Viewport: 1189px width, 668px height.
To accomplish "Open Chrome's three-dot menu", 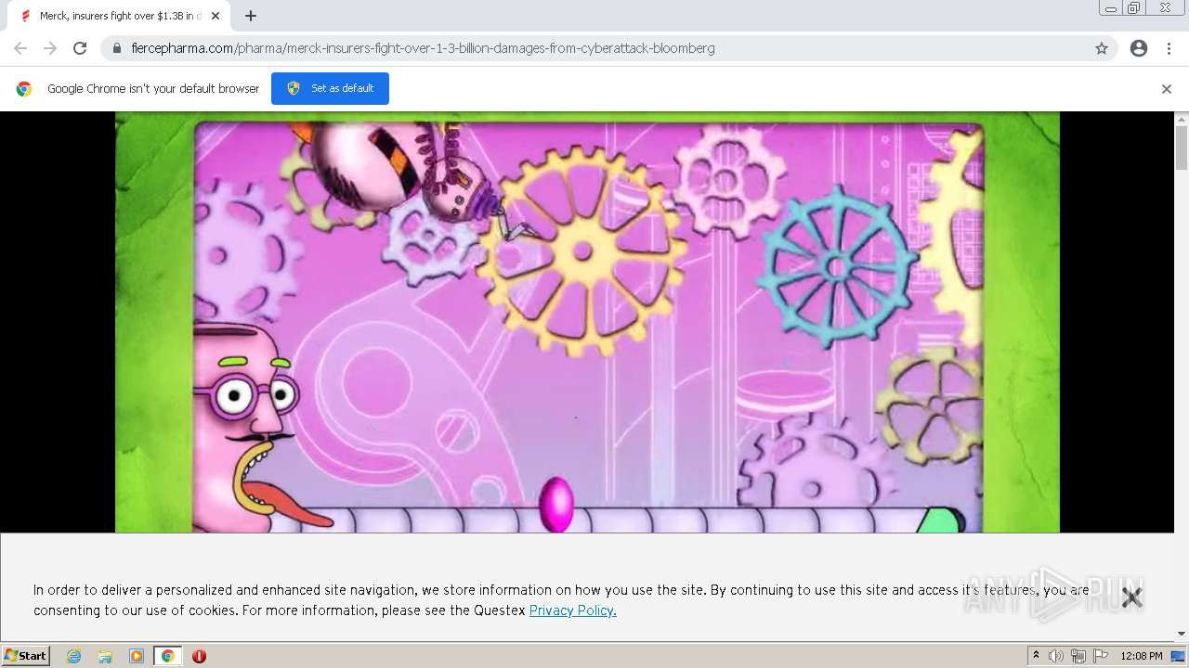I will pos(1169,48).
